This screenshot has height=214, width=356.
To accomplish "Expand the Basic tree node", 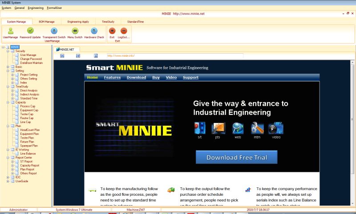I will (x=8, y=67).
